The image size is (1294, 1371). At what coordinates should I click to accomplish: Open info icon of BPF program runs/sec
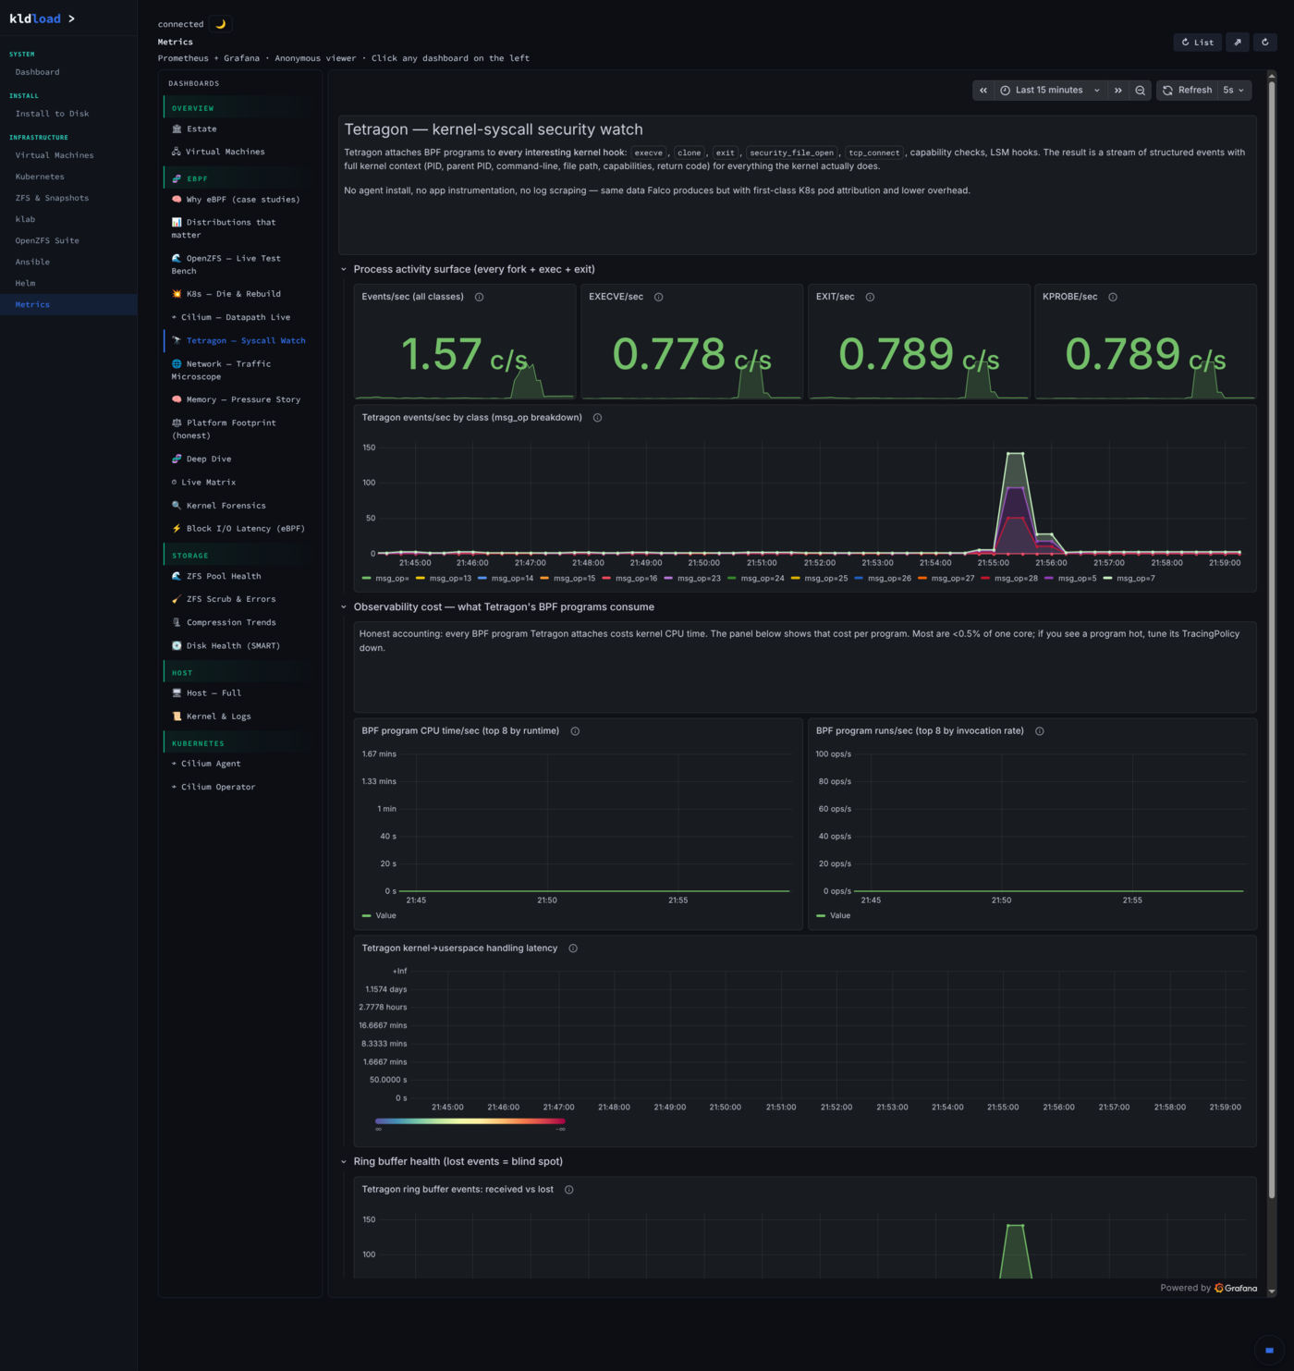[x=1040, y=731]
